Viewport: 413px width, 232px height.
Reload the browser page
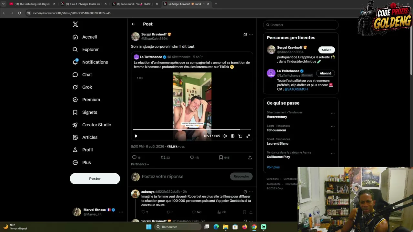pos(19,13)
